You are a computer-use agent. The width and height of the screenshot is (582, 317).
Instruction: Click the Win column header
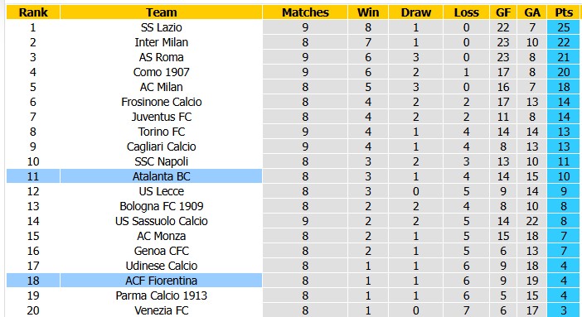[368, 12]
